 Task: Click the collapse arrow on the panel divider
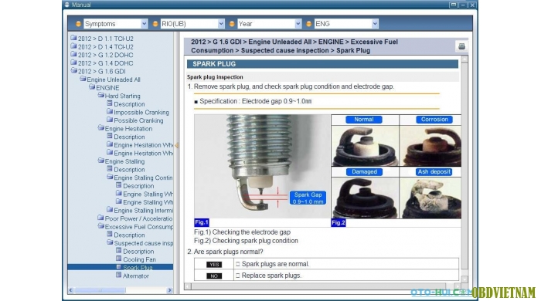(177, 145)
